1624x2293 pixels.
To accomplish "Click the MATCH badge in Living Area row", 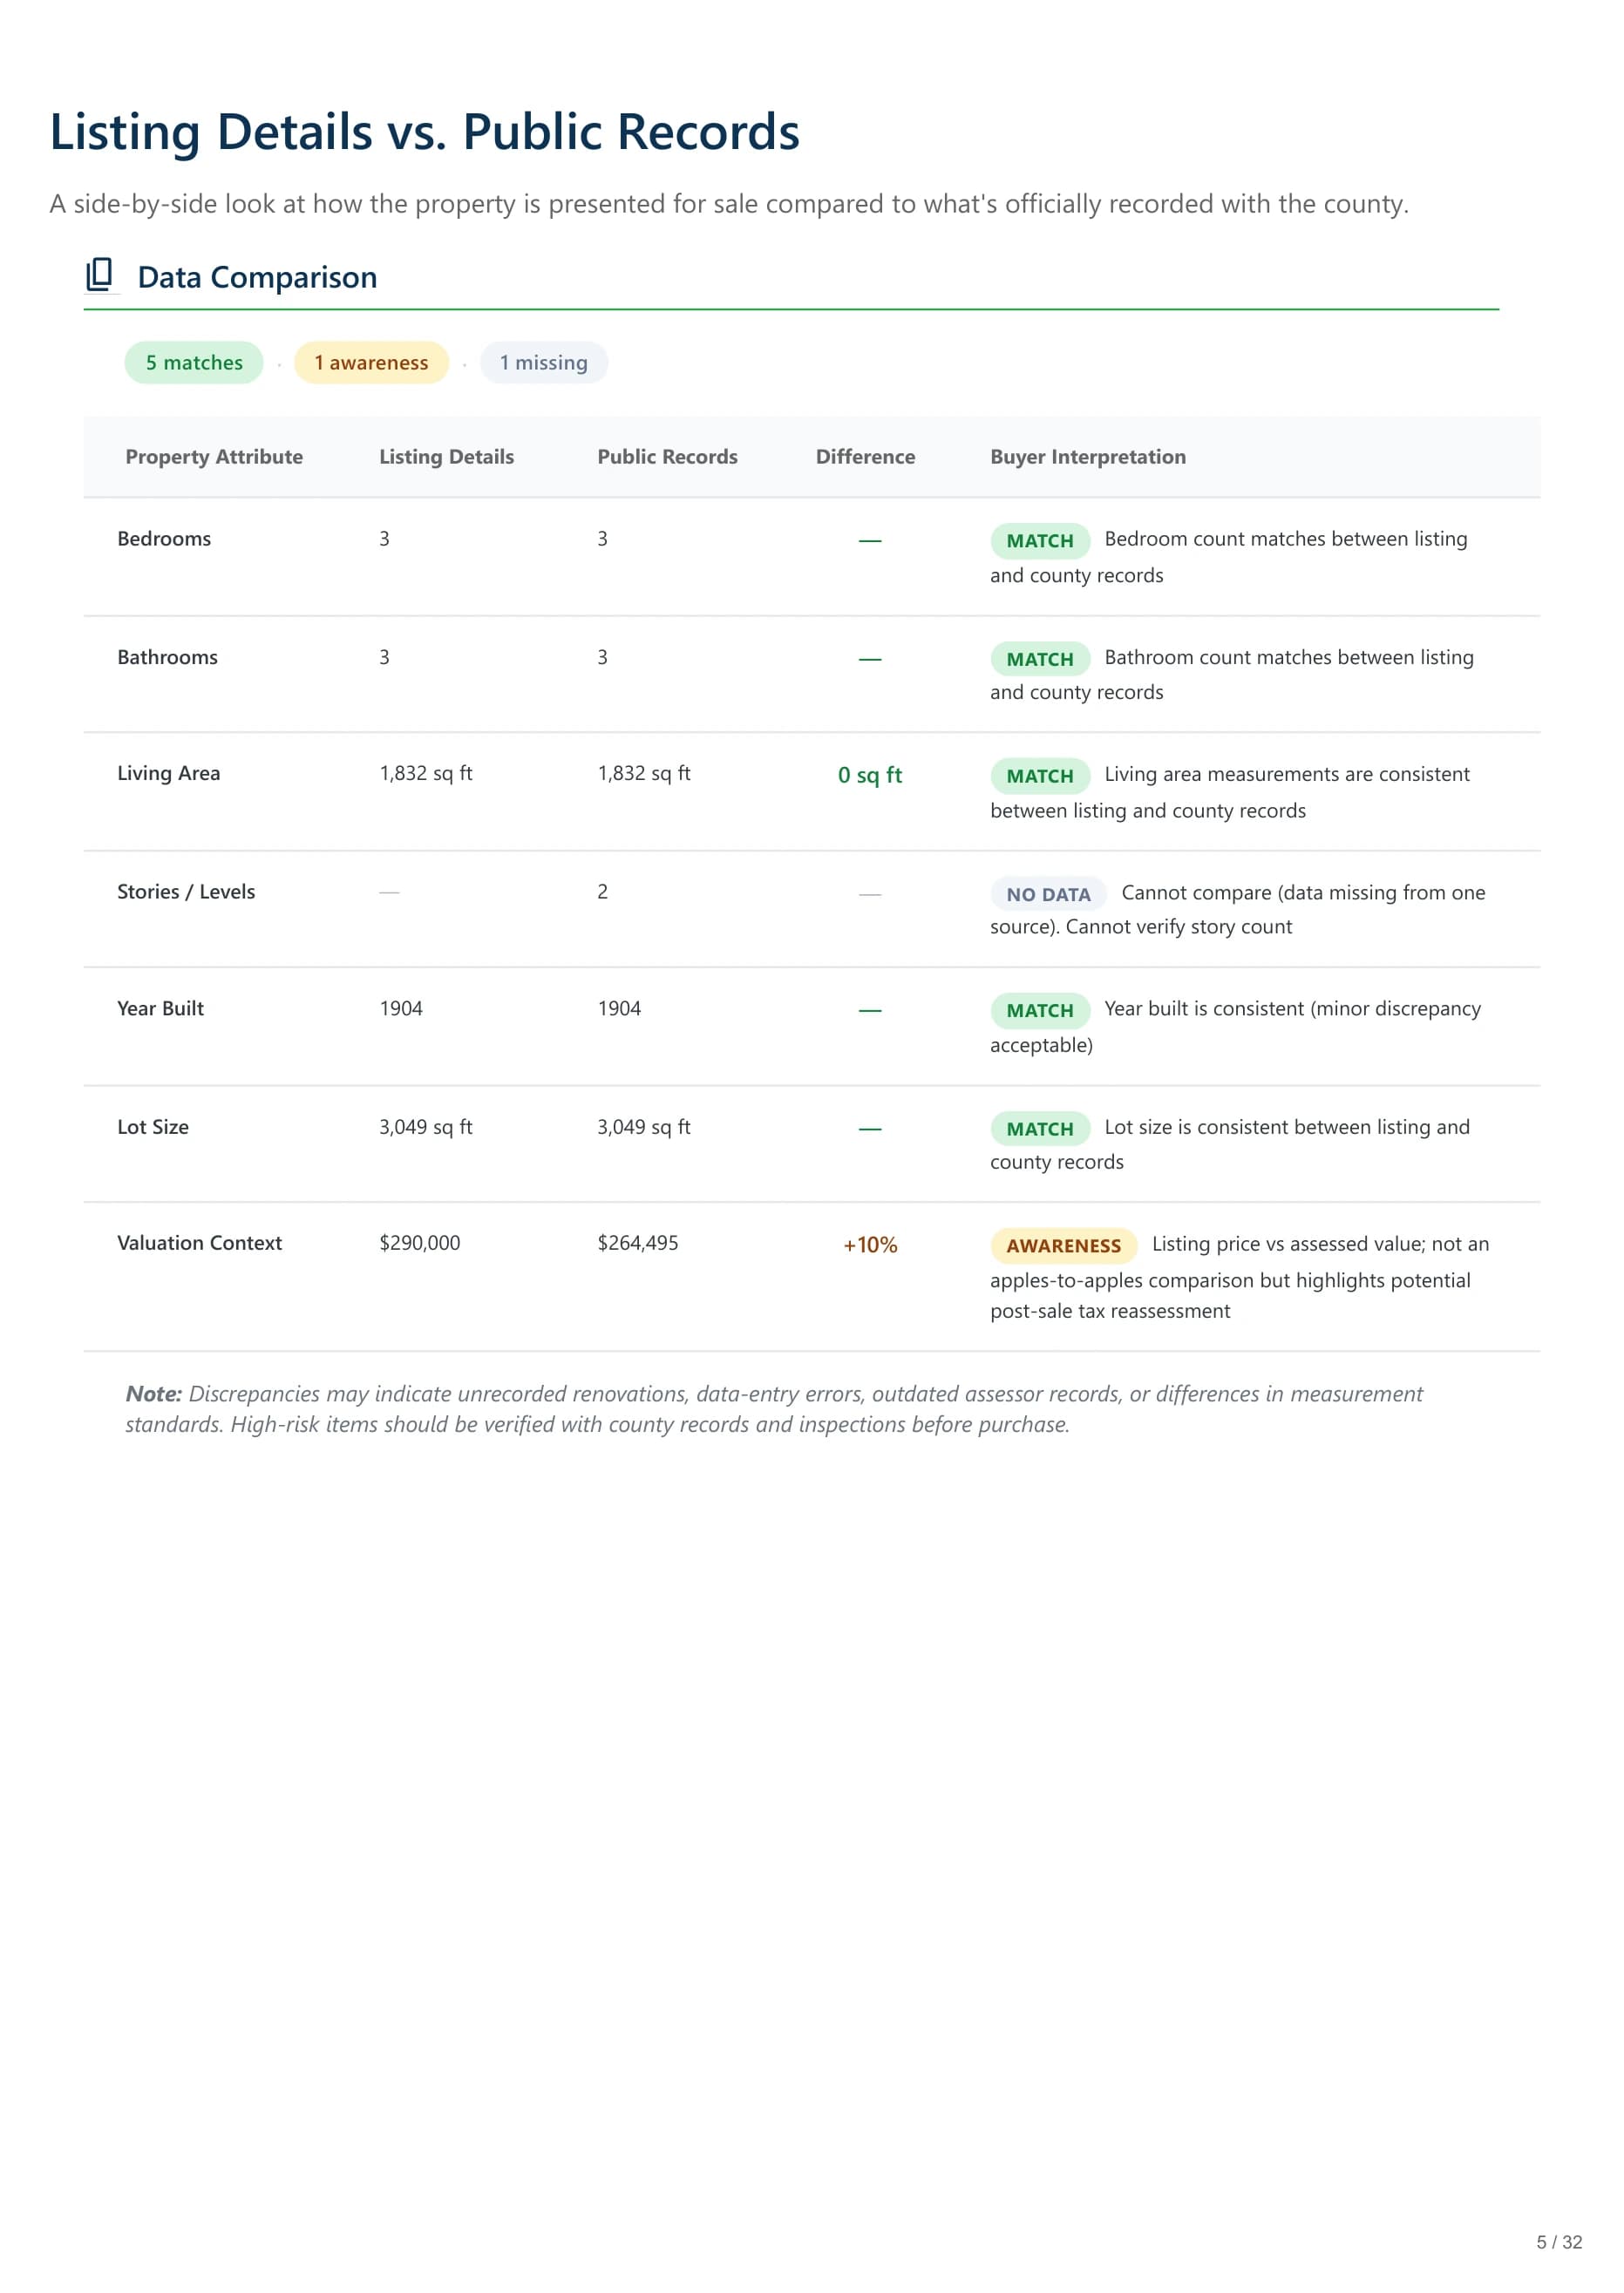I will tap(1040, 776).
